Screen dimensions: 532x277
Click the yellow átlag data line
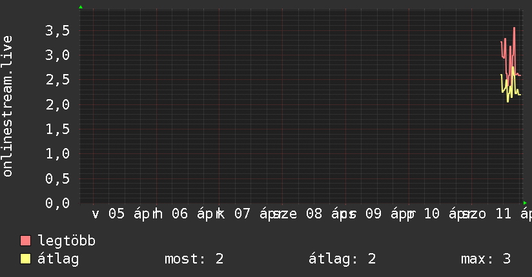click(513, 71)
